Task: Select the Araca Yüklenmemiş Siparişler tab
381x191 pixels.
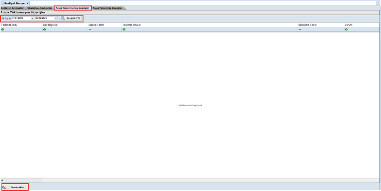Action: [x=72, y=8]
